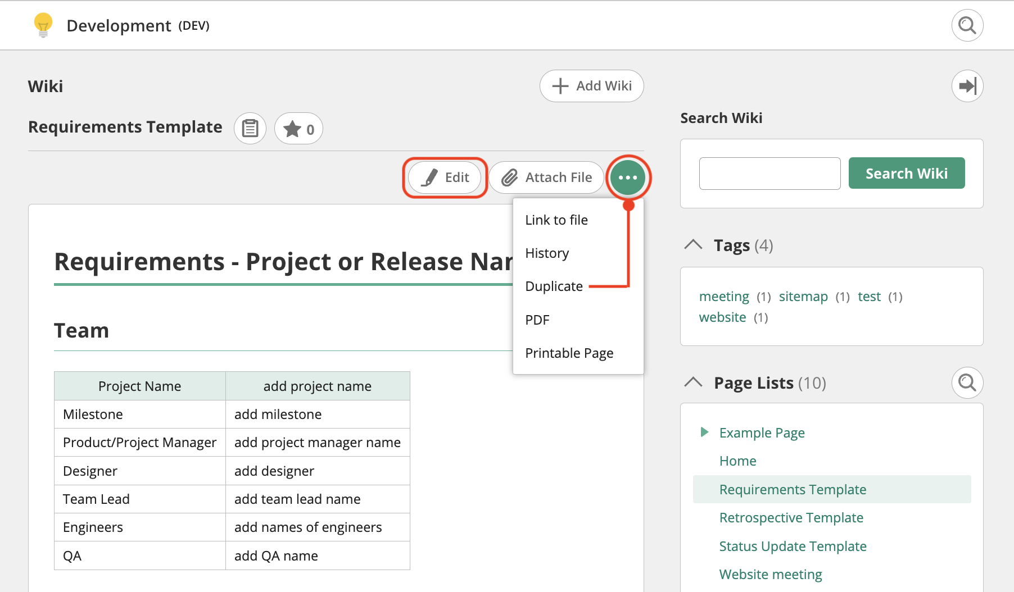Open the sitemap tag

pos(803,297)
